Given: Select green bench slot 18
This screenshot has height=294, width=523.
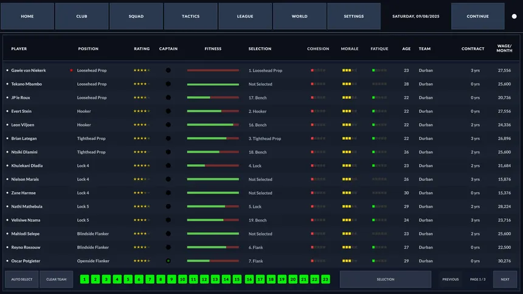Looking at the screenshot, I should coord(271,279).
